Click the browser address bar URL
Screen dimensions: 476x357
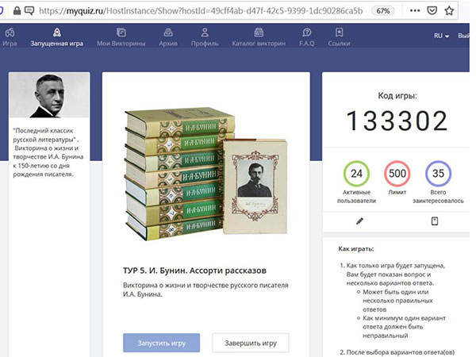[x=198, y=11]
